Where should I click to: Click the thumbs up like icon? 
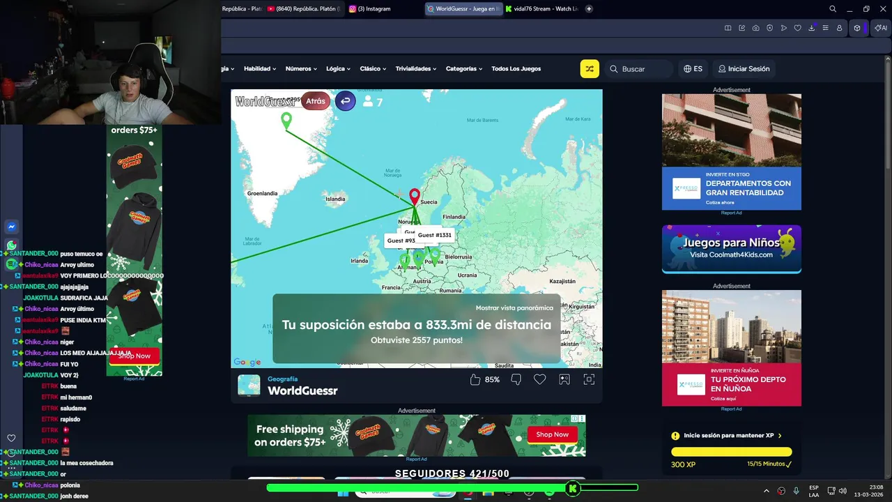point(475,379)
